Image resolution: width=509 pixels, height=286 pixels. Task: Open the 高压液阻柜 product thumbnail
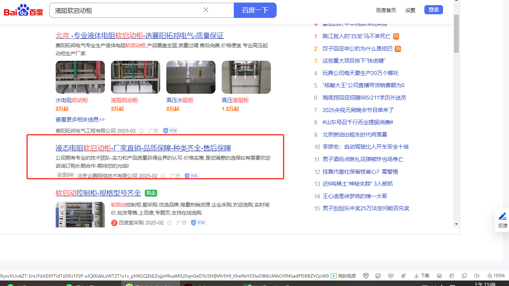pos(246,77)
